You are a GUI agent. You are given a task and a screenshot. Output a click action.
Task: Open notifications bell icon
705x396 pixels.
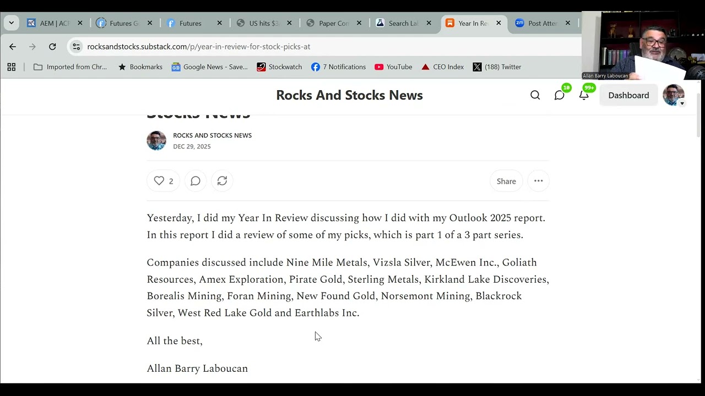pyautogui.click(x=584, y=95)
